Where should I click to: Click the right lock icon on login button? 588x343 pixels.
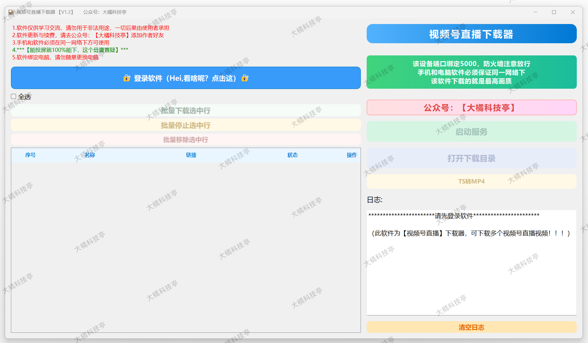pyautogui.click(x=245, y=78)
